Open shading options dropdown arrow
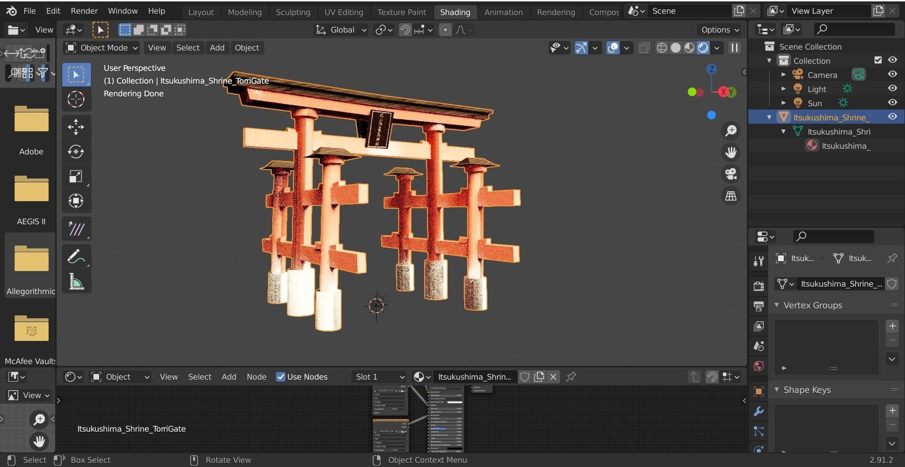Viewport: 905px width, 467px height. [x=717, y=48]
